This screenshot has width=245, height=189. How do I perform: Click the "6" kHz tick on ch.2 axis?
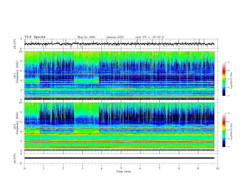22,122
